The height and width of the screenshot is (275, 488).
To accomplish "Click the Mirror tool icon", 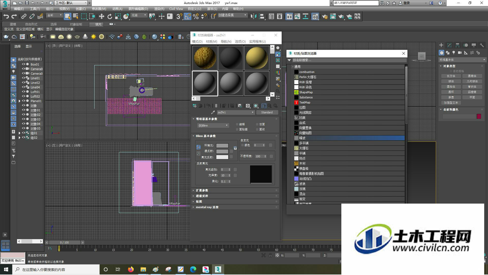I will point(253,17).
